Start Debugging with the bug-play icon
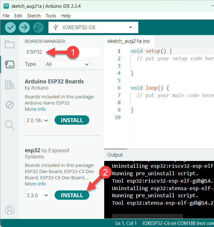The image size is (214, 227). (x=38, y=27)
